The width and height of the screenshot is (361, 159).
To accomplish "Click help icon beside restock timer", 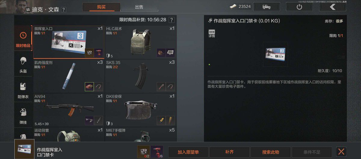I will point(171,20).
